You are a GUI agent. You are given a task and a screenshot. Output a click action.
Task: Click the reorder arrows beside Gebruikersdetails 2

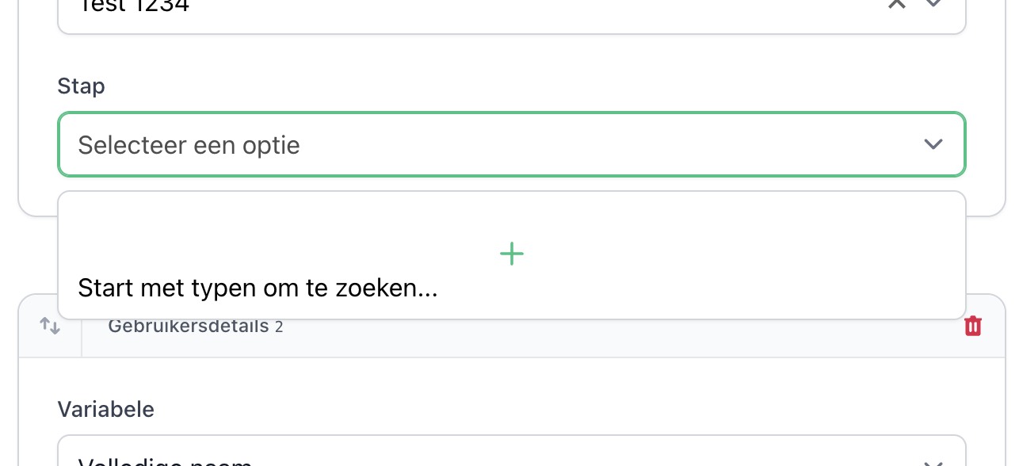50,325
